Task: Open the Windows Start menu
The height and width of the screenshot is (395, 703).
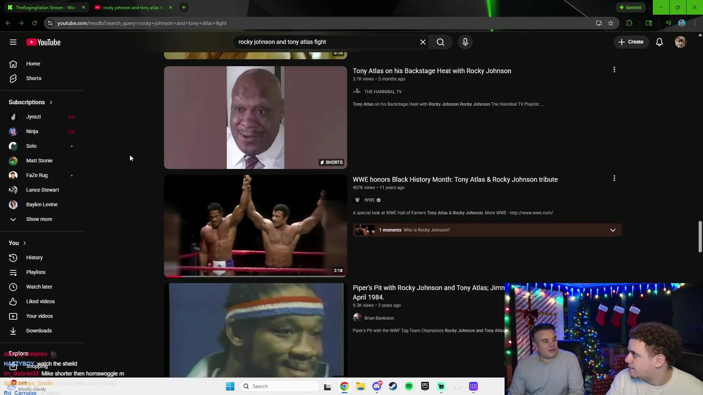Action: 230,386
